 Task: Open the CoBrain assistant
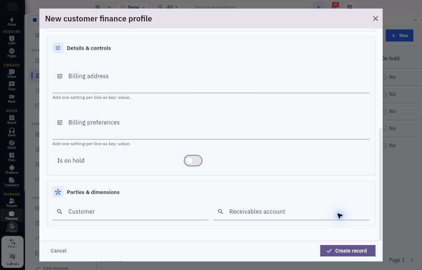click(13, 259)
